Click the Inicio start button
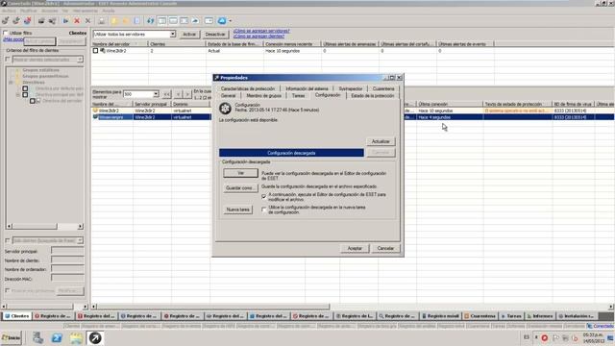615x346 pixels. [12, 337]
